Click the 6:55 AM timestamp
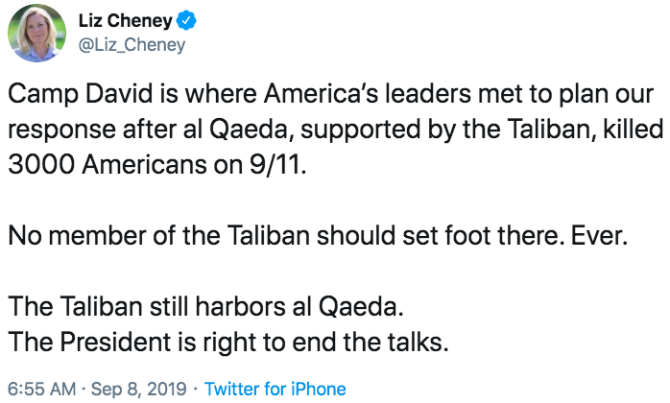Viewport: 670px width, 403px height. (x=42, y=389)
